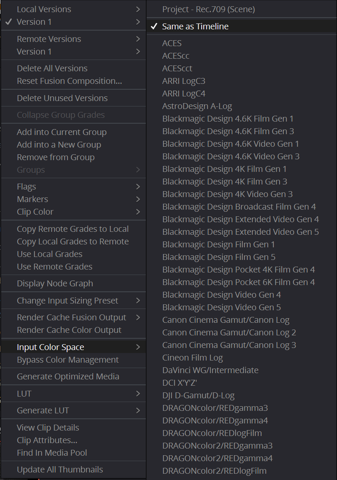Select Blackmagic Design 4.6K Video Gen 3

[x=242, y=156]
